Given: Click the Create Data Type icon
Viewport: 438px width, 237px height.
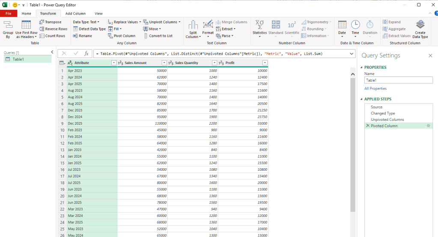Looking at the screenshot, I should [420, 25].
